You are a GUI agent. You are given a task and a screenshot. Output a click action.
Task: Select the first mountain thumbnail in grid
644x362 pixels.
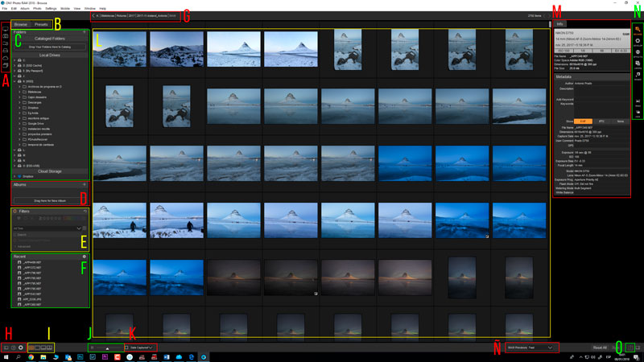coord(119,48)
